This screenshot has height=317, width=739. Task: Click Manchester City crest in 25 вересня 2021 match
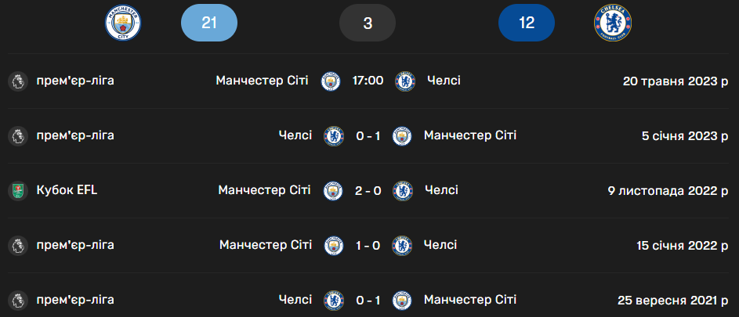[402, 300]
